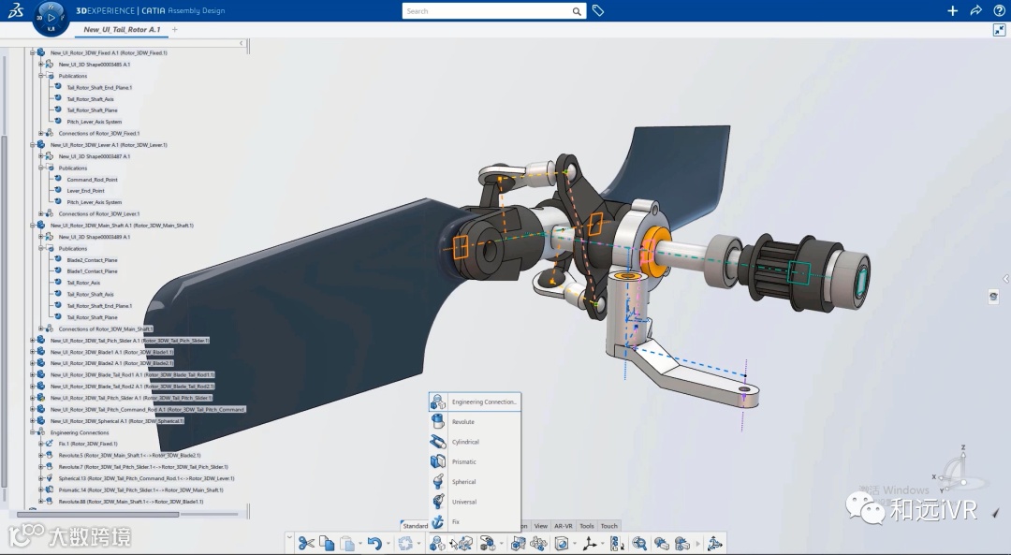The width and height of the screenshot is (1011, 555).
Task: Expand the Revolute.5 connection node
Action: coord(40,455)
